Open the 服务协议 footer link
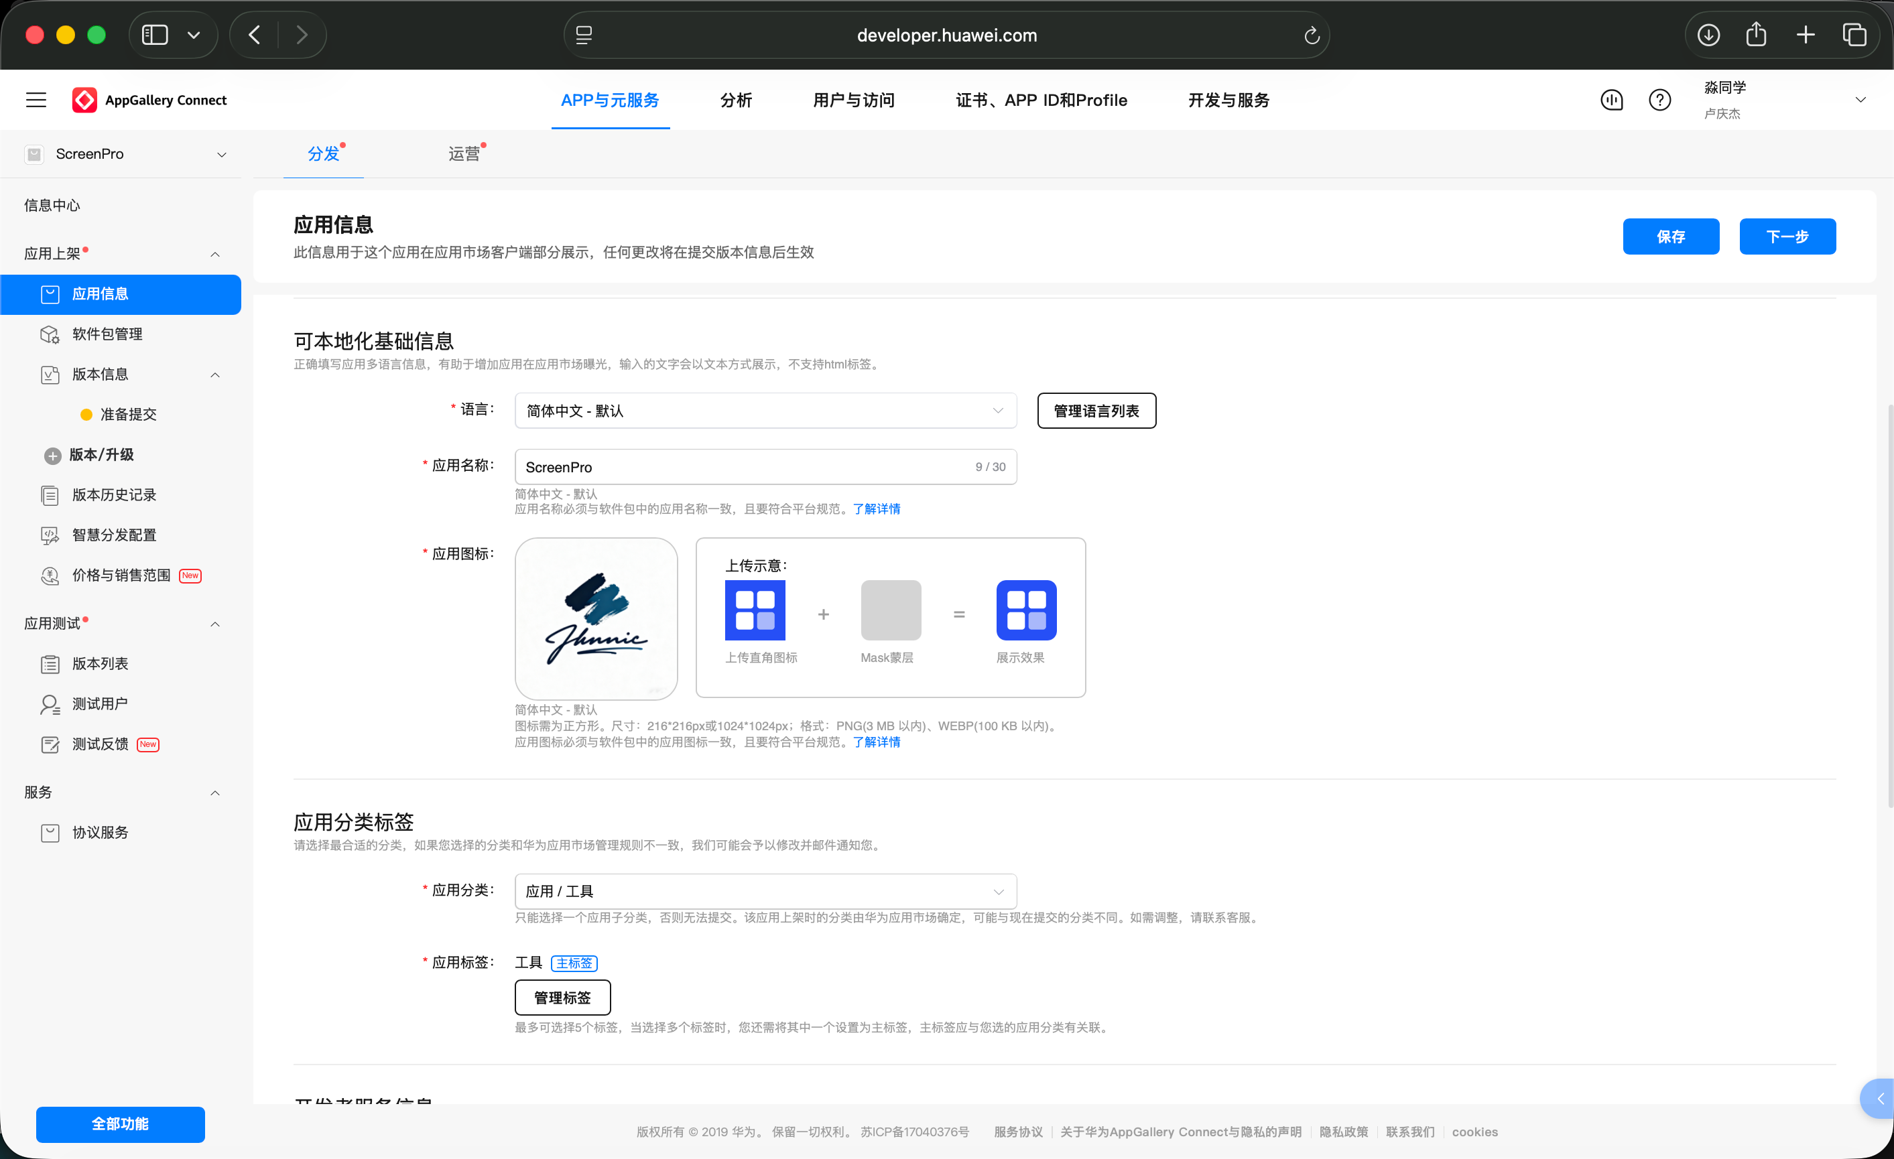Viewport: 1894px width, 1159px height. [1018, 1132]
